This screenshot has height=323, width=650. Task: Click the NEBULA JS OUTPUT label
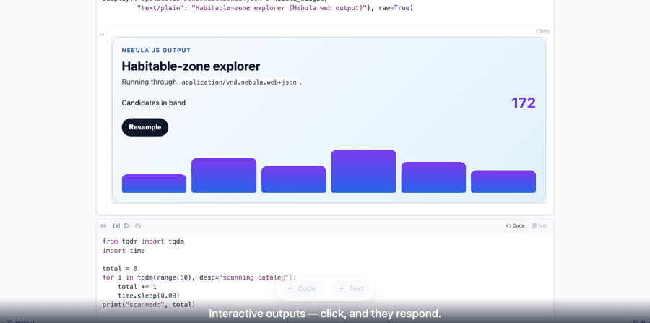156,51
